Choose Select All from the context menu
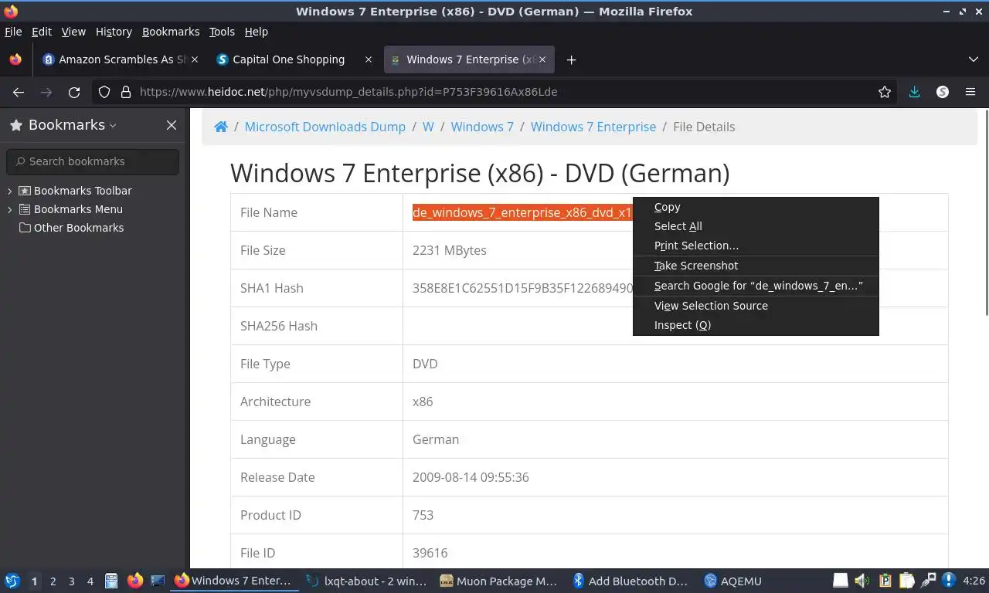This screenshot has height=593, width=989. click(x=756, y=226)
